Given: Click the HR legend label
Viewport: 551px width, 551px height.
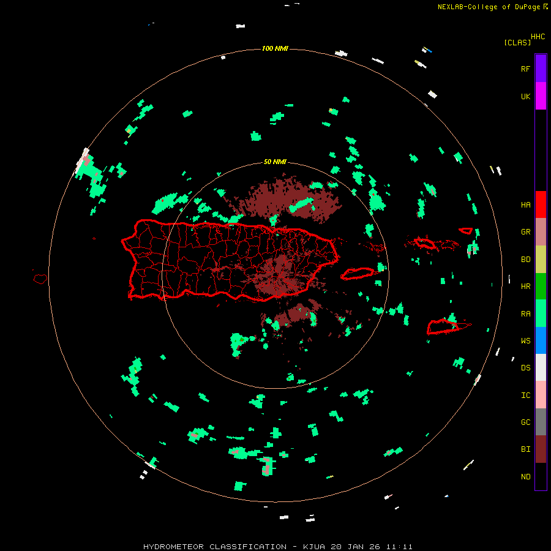Looking at the screenshot, I should pyautogui.click(x=525, y=287).
